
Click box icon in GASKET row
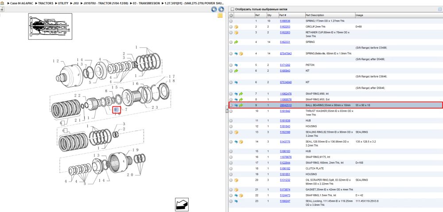pos(236,190)
